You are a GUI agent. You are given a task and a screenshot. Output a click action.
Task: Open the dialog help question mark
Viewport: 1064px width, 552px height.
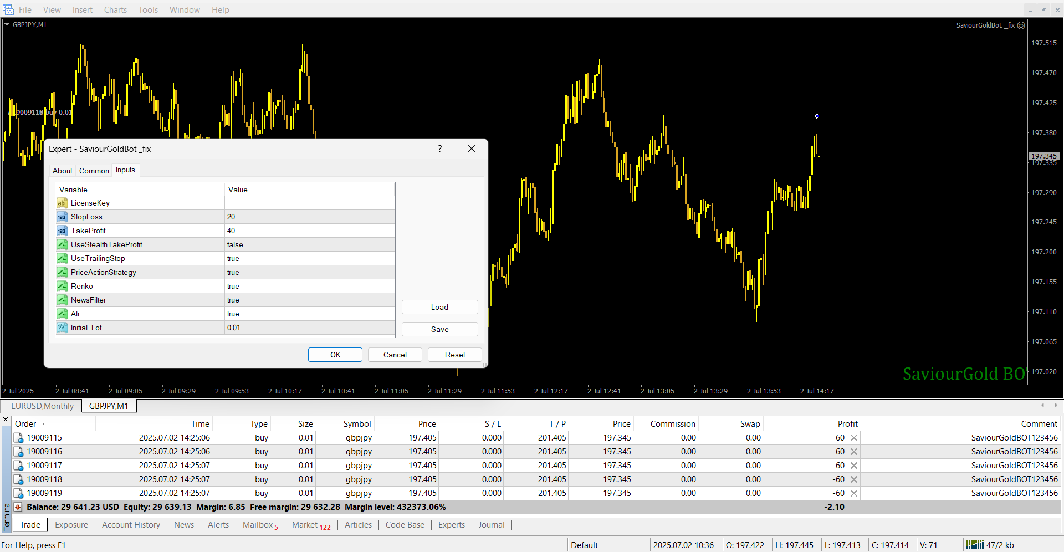click(x=440, y=149)
